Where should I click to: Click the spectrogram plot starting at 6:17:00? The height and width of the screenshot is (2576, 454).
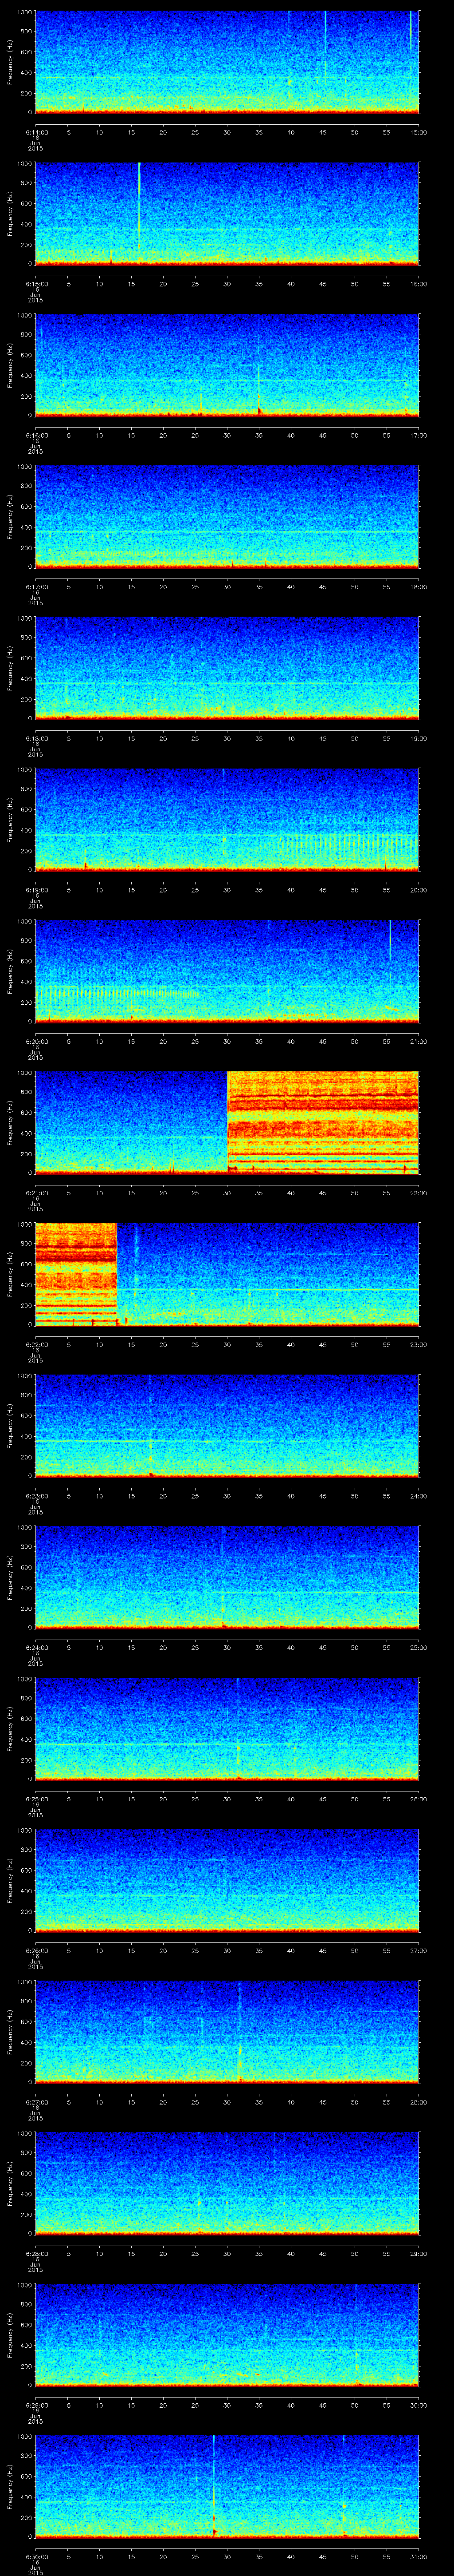point(227,516)
